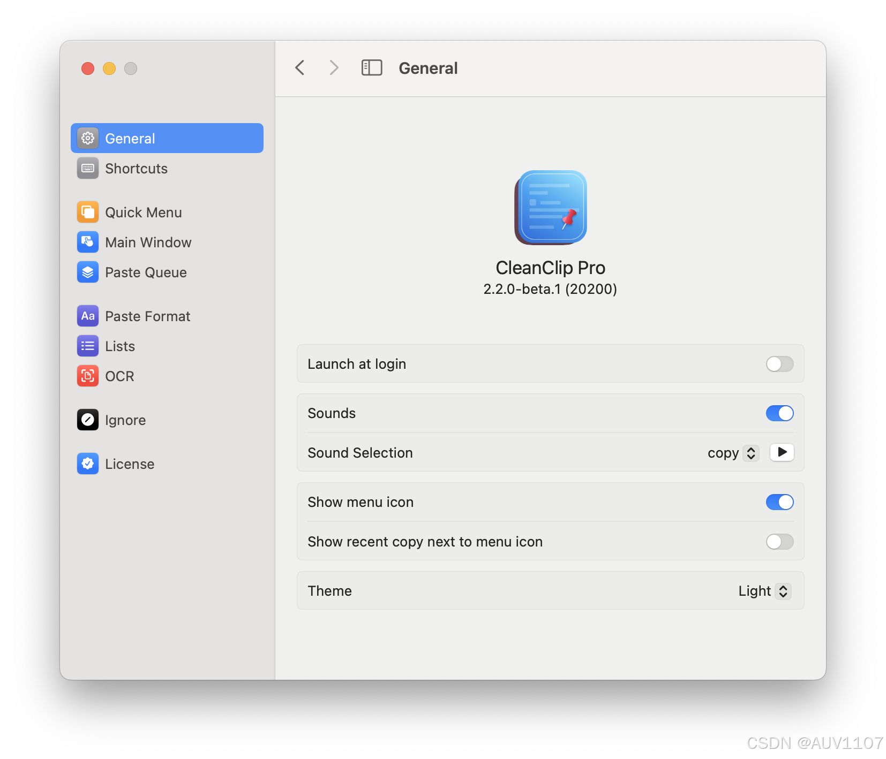Screen dimensions: 886x759
Task: Click the License badge icon
Action: coord(88,464)
